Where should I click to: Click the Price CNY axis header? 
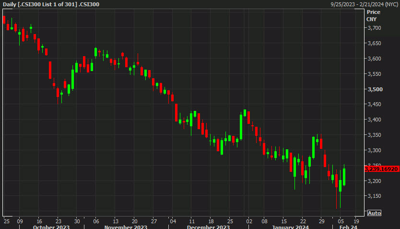[x=374, y=15]
